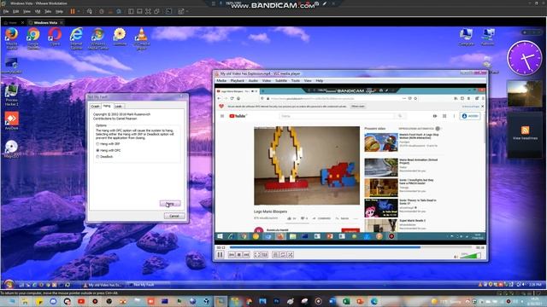Open VLC Video menu
547x307 pixels.
(x=267, y=81)
